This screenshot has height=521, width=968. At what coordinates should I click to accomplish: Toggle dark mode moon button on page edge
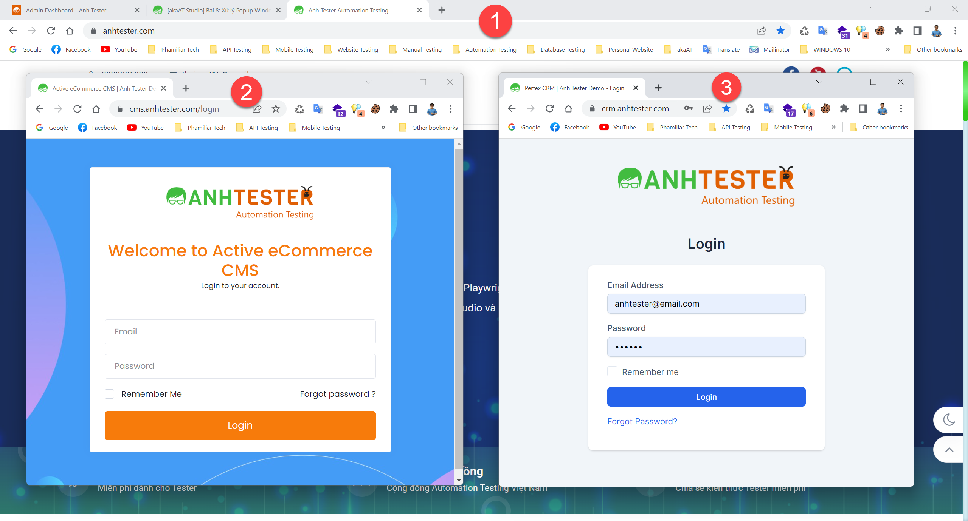click(x=949, y=419)
